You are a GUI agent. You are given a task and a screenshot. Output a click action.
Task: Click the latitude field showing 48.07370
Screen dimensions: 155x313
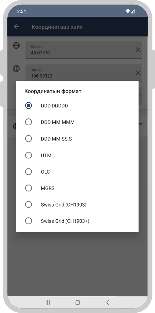tap(84, 50)
